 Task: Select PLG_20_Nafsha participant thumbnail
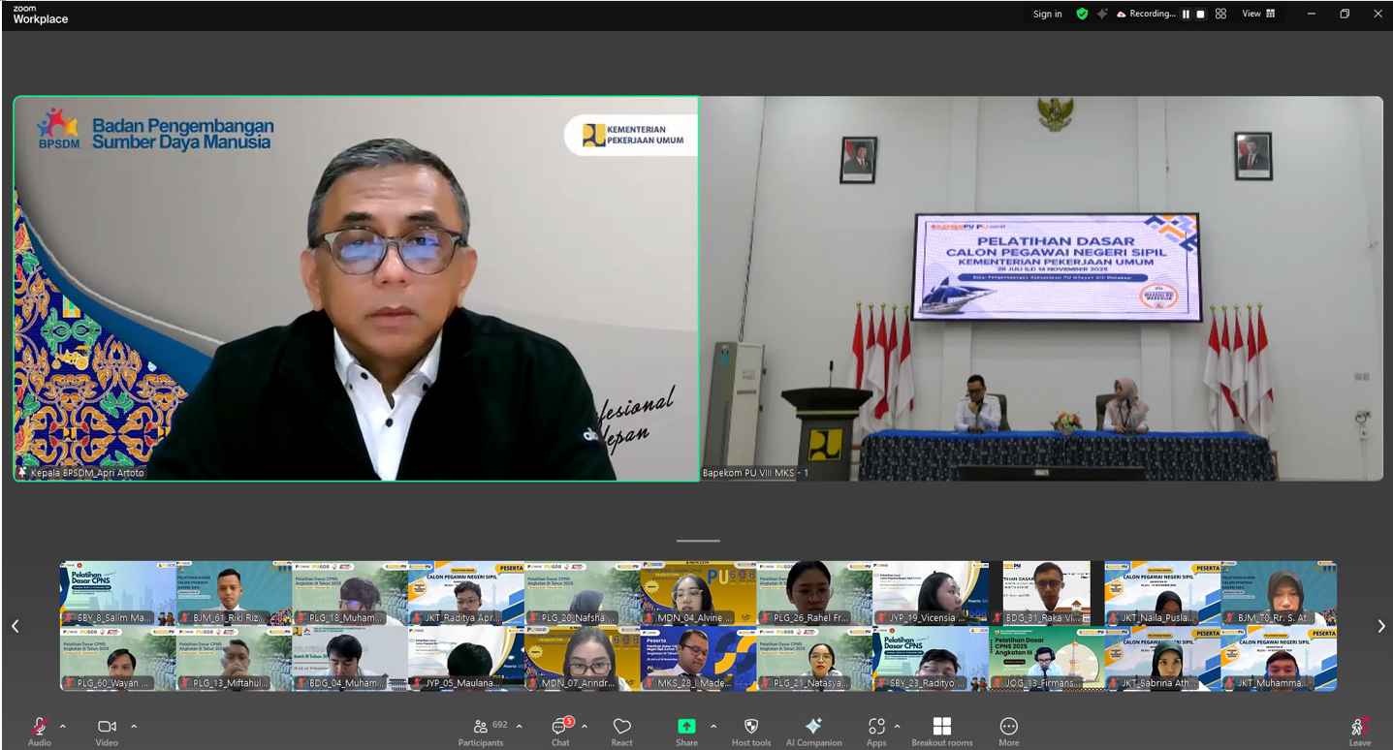click(582, 593)
